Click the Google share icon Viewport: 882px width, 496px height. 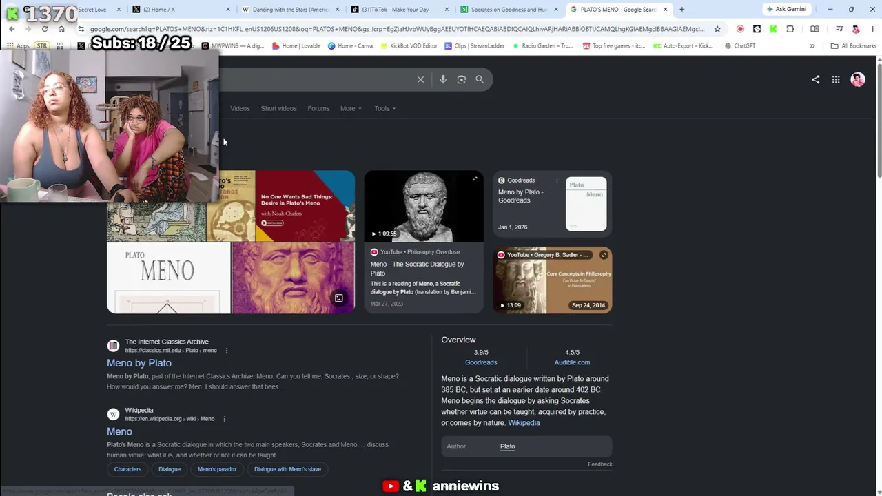coord(816,79)
